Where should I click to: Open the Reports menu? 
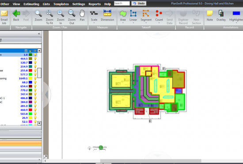tap(95, 4)
